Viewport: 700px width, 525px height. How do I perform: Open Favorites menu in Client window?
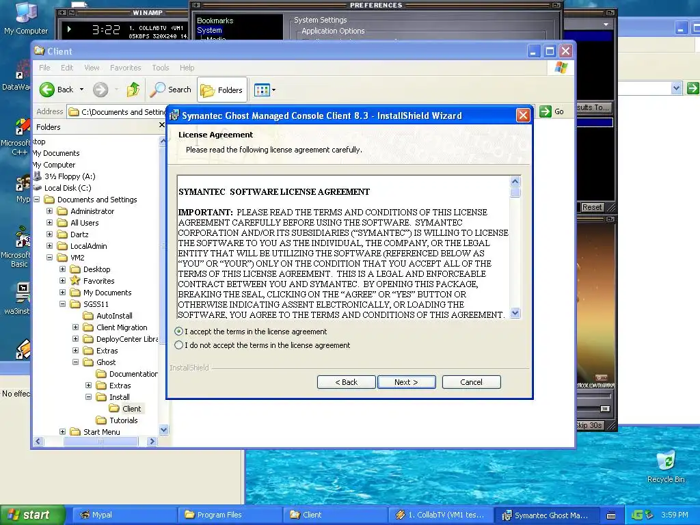[x=126, y=68]
